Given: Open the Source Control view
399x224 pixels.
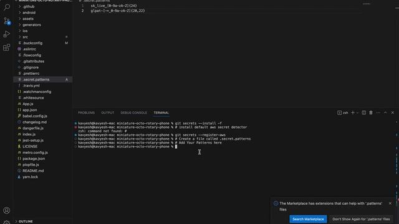Looking at the screenshot, I should point(7,21).
